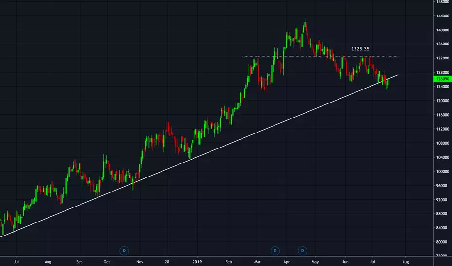Image resolution: width=452 pixels, height=266 pixels.
Task: Click the Jul label at axis start
Action: pyautogui.click(x=16, y=262)
